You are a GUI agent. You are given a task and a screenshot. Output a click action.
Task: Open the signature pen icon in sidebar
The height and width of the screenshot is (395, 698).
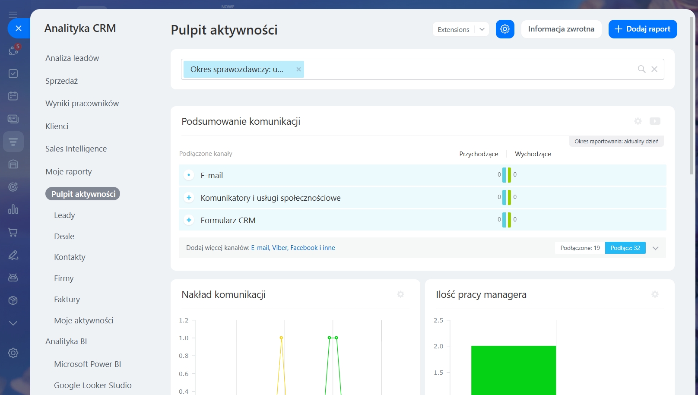tap(13, 255)
